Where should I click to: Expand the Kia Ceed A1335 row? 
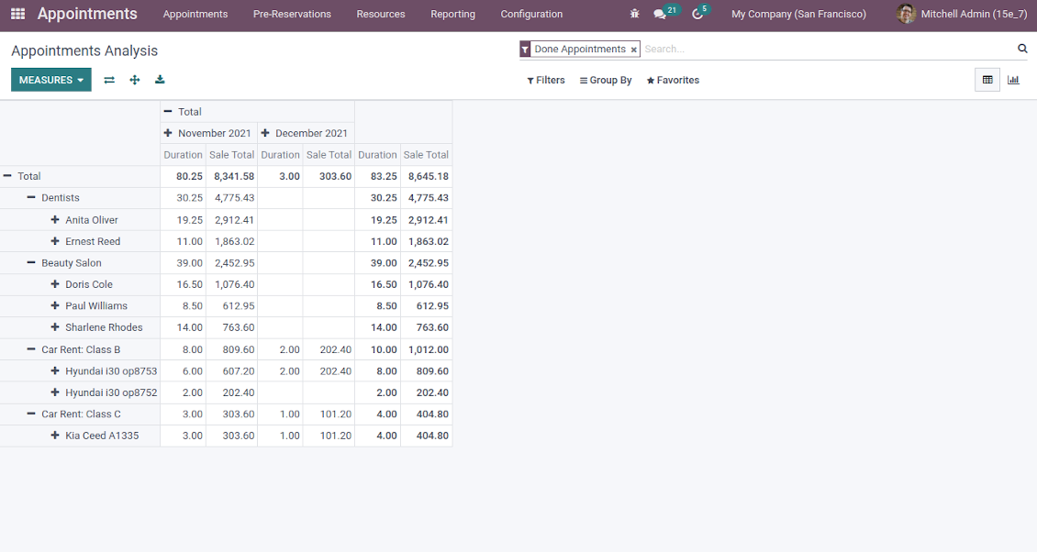[x=55, y=436]
